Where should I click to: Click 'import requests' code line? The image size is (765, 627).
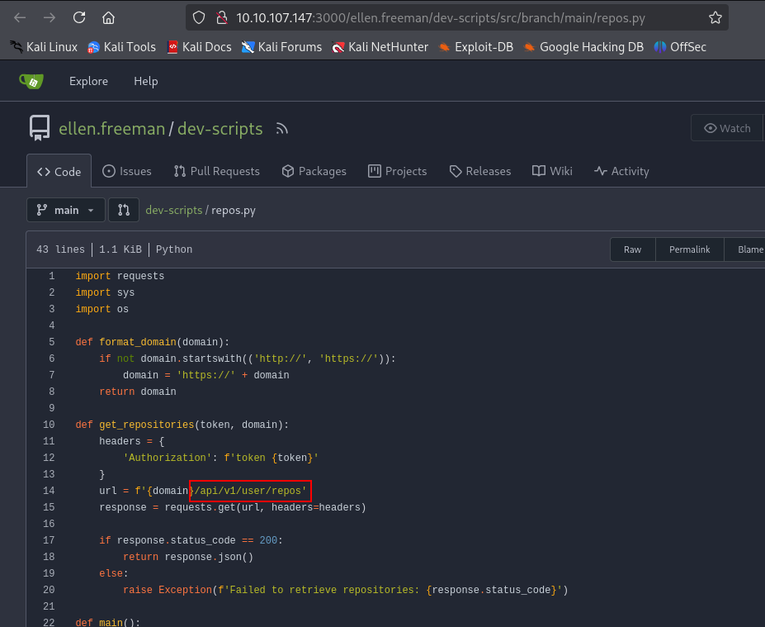click(x=120, y=276)
